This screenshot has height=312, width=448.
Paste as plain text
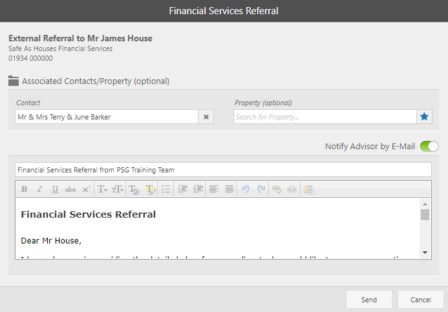pos(309,189)
